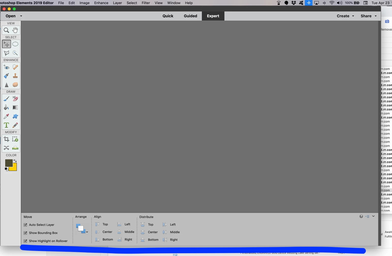Reset colors to default black and white

[7, 169]
